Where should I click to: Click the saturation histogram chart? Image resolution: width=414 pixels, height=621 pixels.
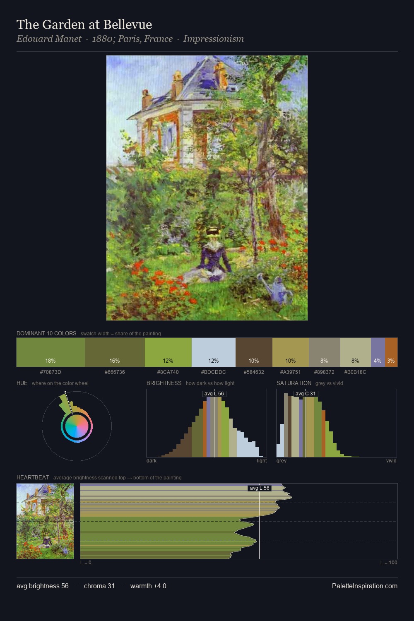(x=337, y=423)
